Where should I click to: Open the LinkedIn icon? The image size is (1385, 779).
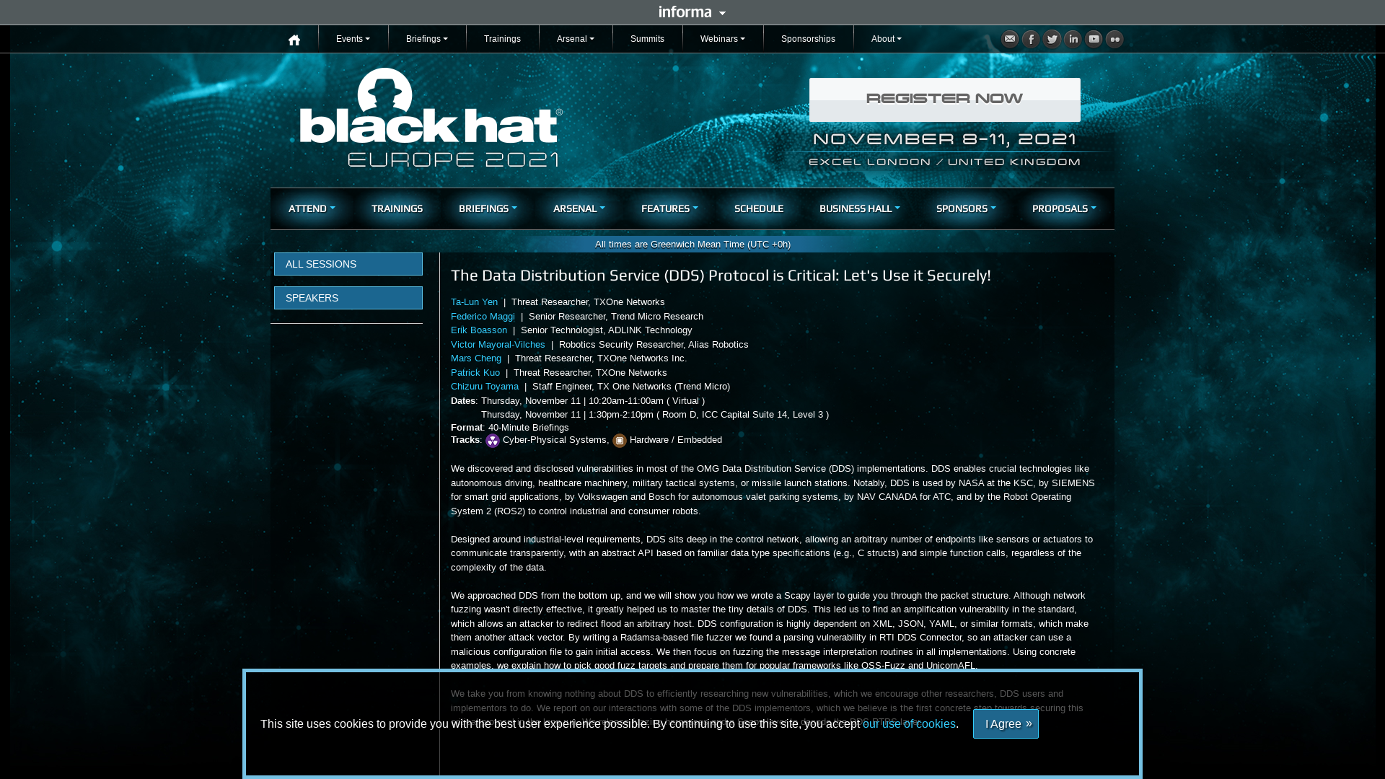pyautogui.click(x=1073, y=39)
